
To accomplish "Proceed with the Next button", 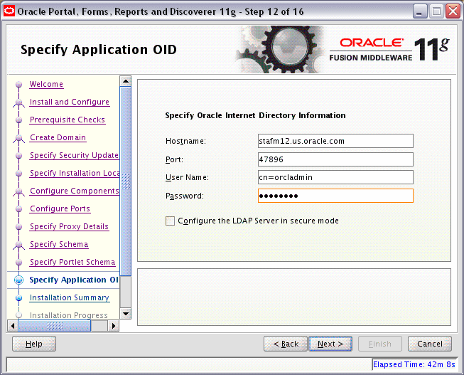I will [330, 344].
